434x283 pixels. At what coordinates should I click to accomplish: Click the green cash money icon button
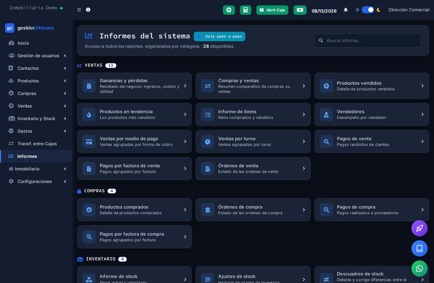point(300,10)
